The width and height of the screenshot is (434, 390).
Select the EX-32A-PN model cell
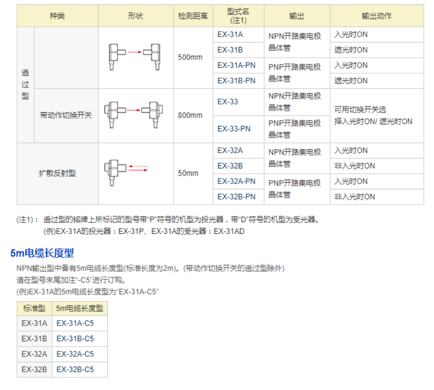coord(237,181)
